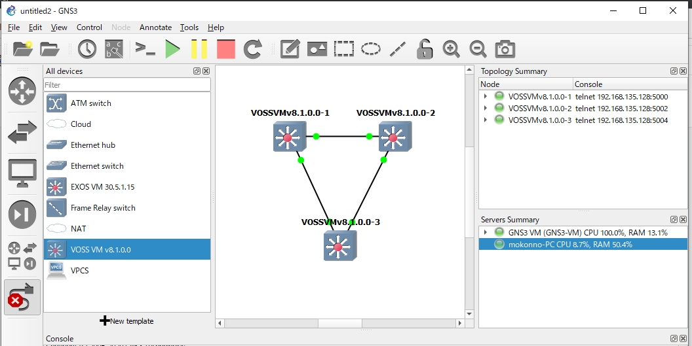The image size is (692, 346).
Task: Select VOSS VM v8.1.0.0 template
Action: pyautogui.click(x=127, y=249)
